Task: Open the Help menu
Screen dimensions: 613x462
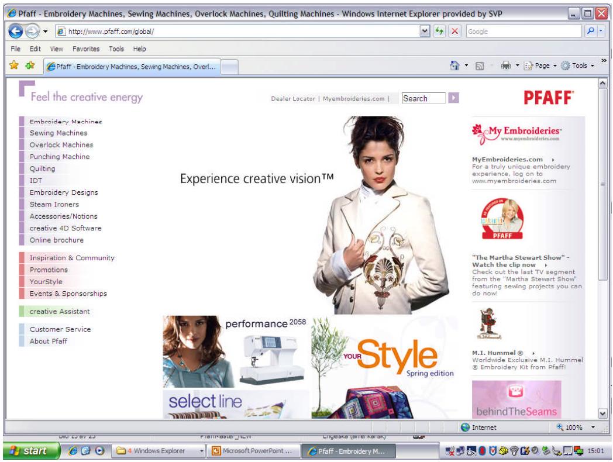Action: pos(140,49)
